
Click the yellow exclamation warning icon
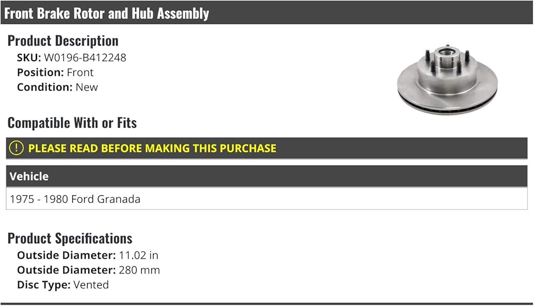pos(16,148)
